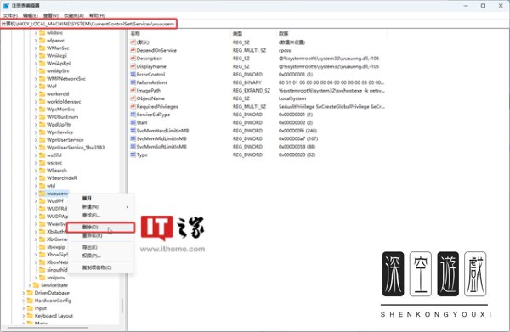The image size is (510, 332).
Task: Expand the xmlprov key
Action: pyautogui.click(x=36, y=278)
